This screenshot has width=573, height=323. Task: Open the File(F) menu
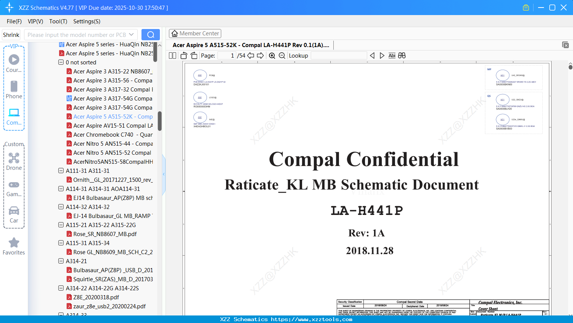[14, 21]
